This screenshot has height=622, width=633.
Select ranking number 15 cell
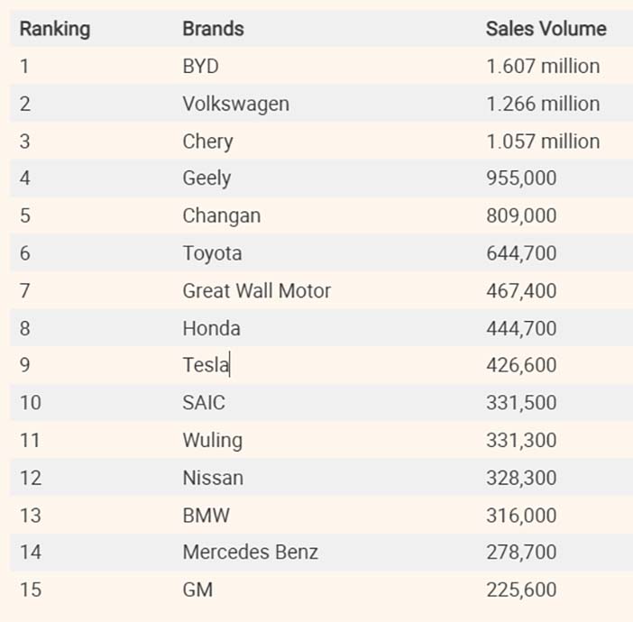click(31, 590)
